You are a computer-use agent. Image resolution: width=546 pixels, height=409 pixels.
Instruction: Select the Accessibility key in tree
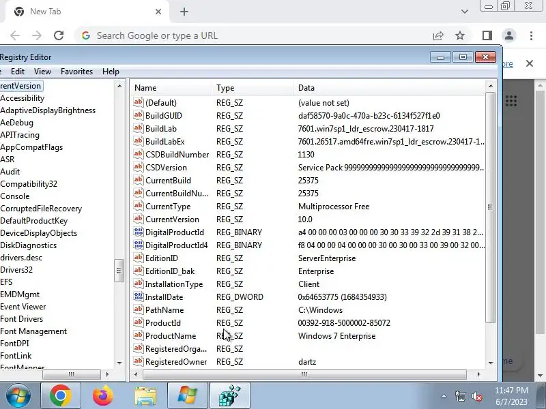click(x=23, y=98)
